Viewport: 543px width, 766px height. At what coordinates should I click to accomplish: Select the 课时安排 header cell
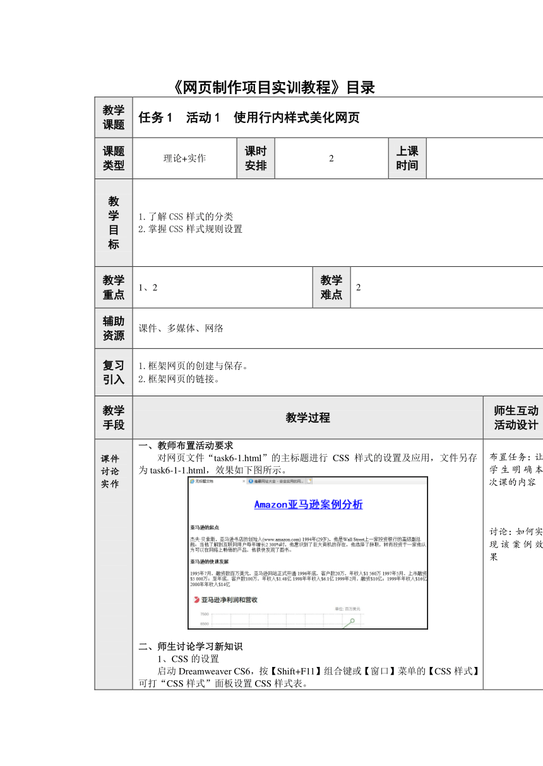(x=256, y=158)
